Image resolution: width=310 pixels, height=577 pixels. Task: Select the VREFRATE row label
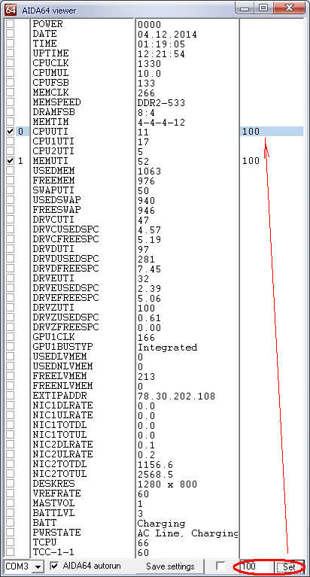[56, 493]
